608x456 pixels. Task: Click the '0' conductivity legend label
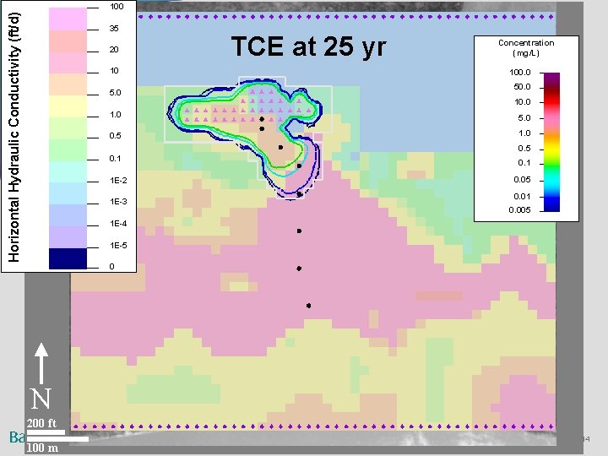(x=112, y=266)
